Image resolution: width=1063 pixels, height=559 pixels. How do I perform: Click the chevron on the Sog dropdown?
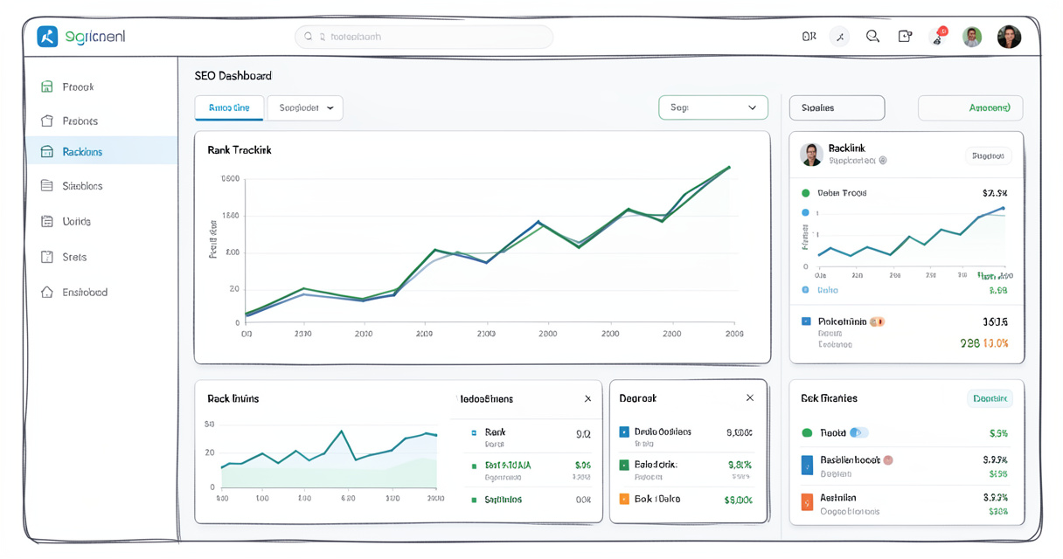[x=752, y=107]
